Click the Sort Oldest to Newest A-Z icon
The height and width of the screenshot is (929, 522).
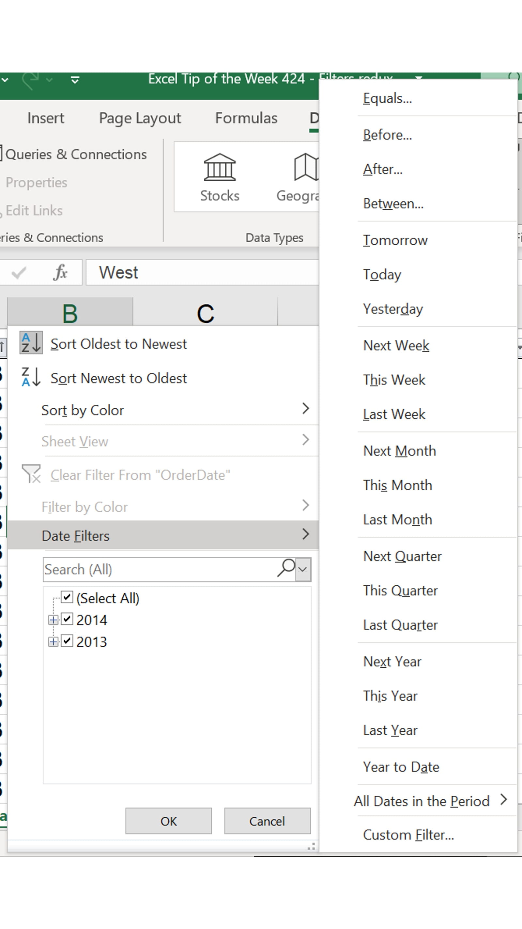coord(30,344)
